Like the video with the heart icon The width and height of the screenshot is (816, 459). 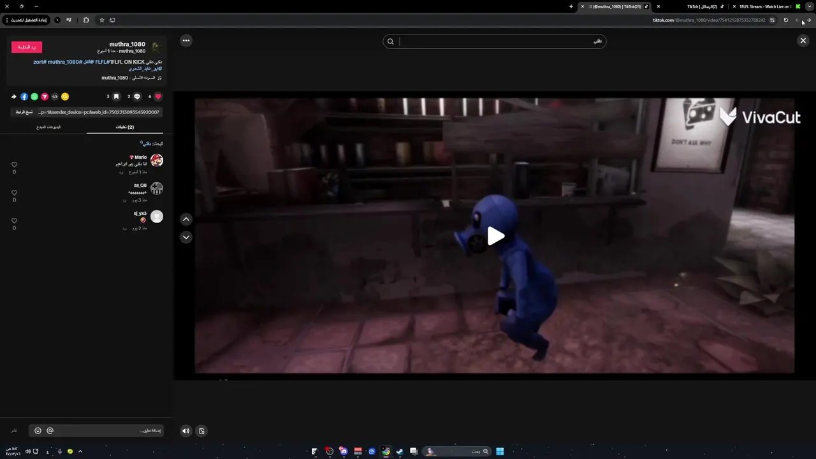click(158, 97)
